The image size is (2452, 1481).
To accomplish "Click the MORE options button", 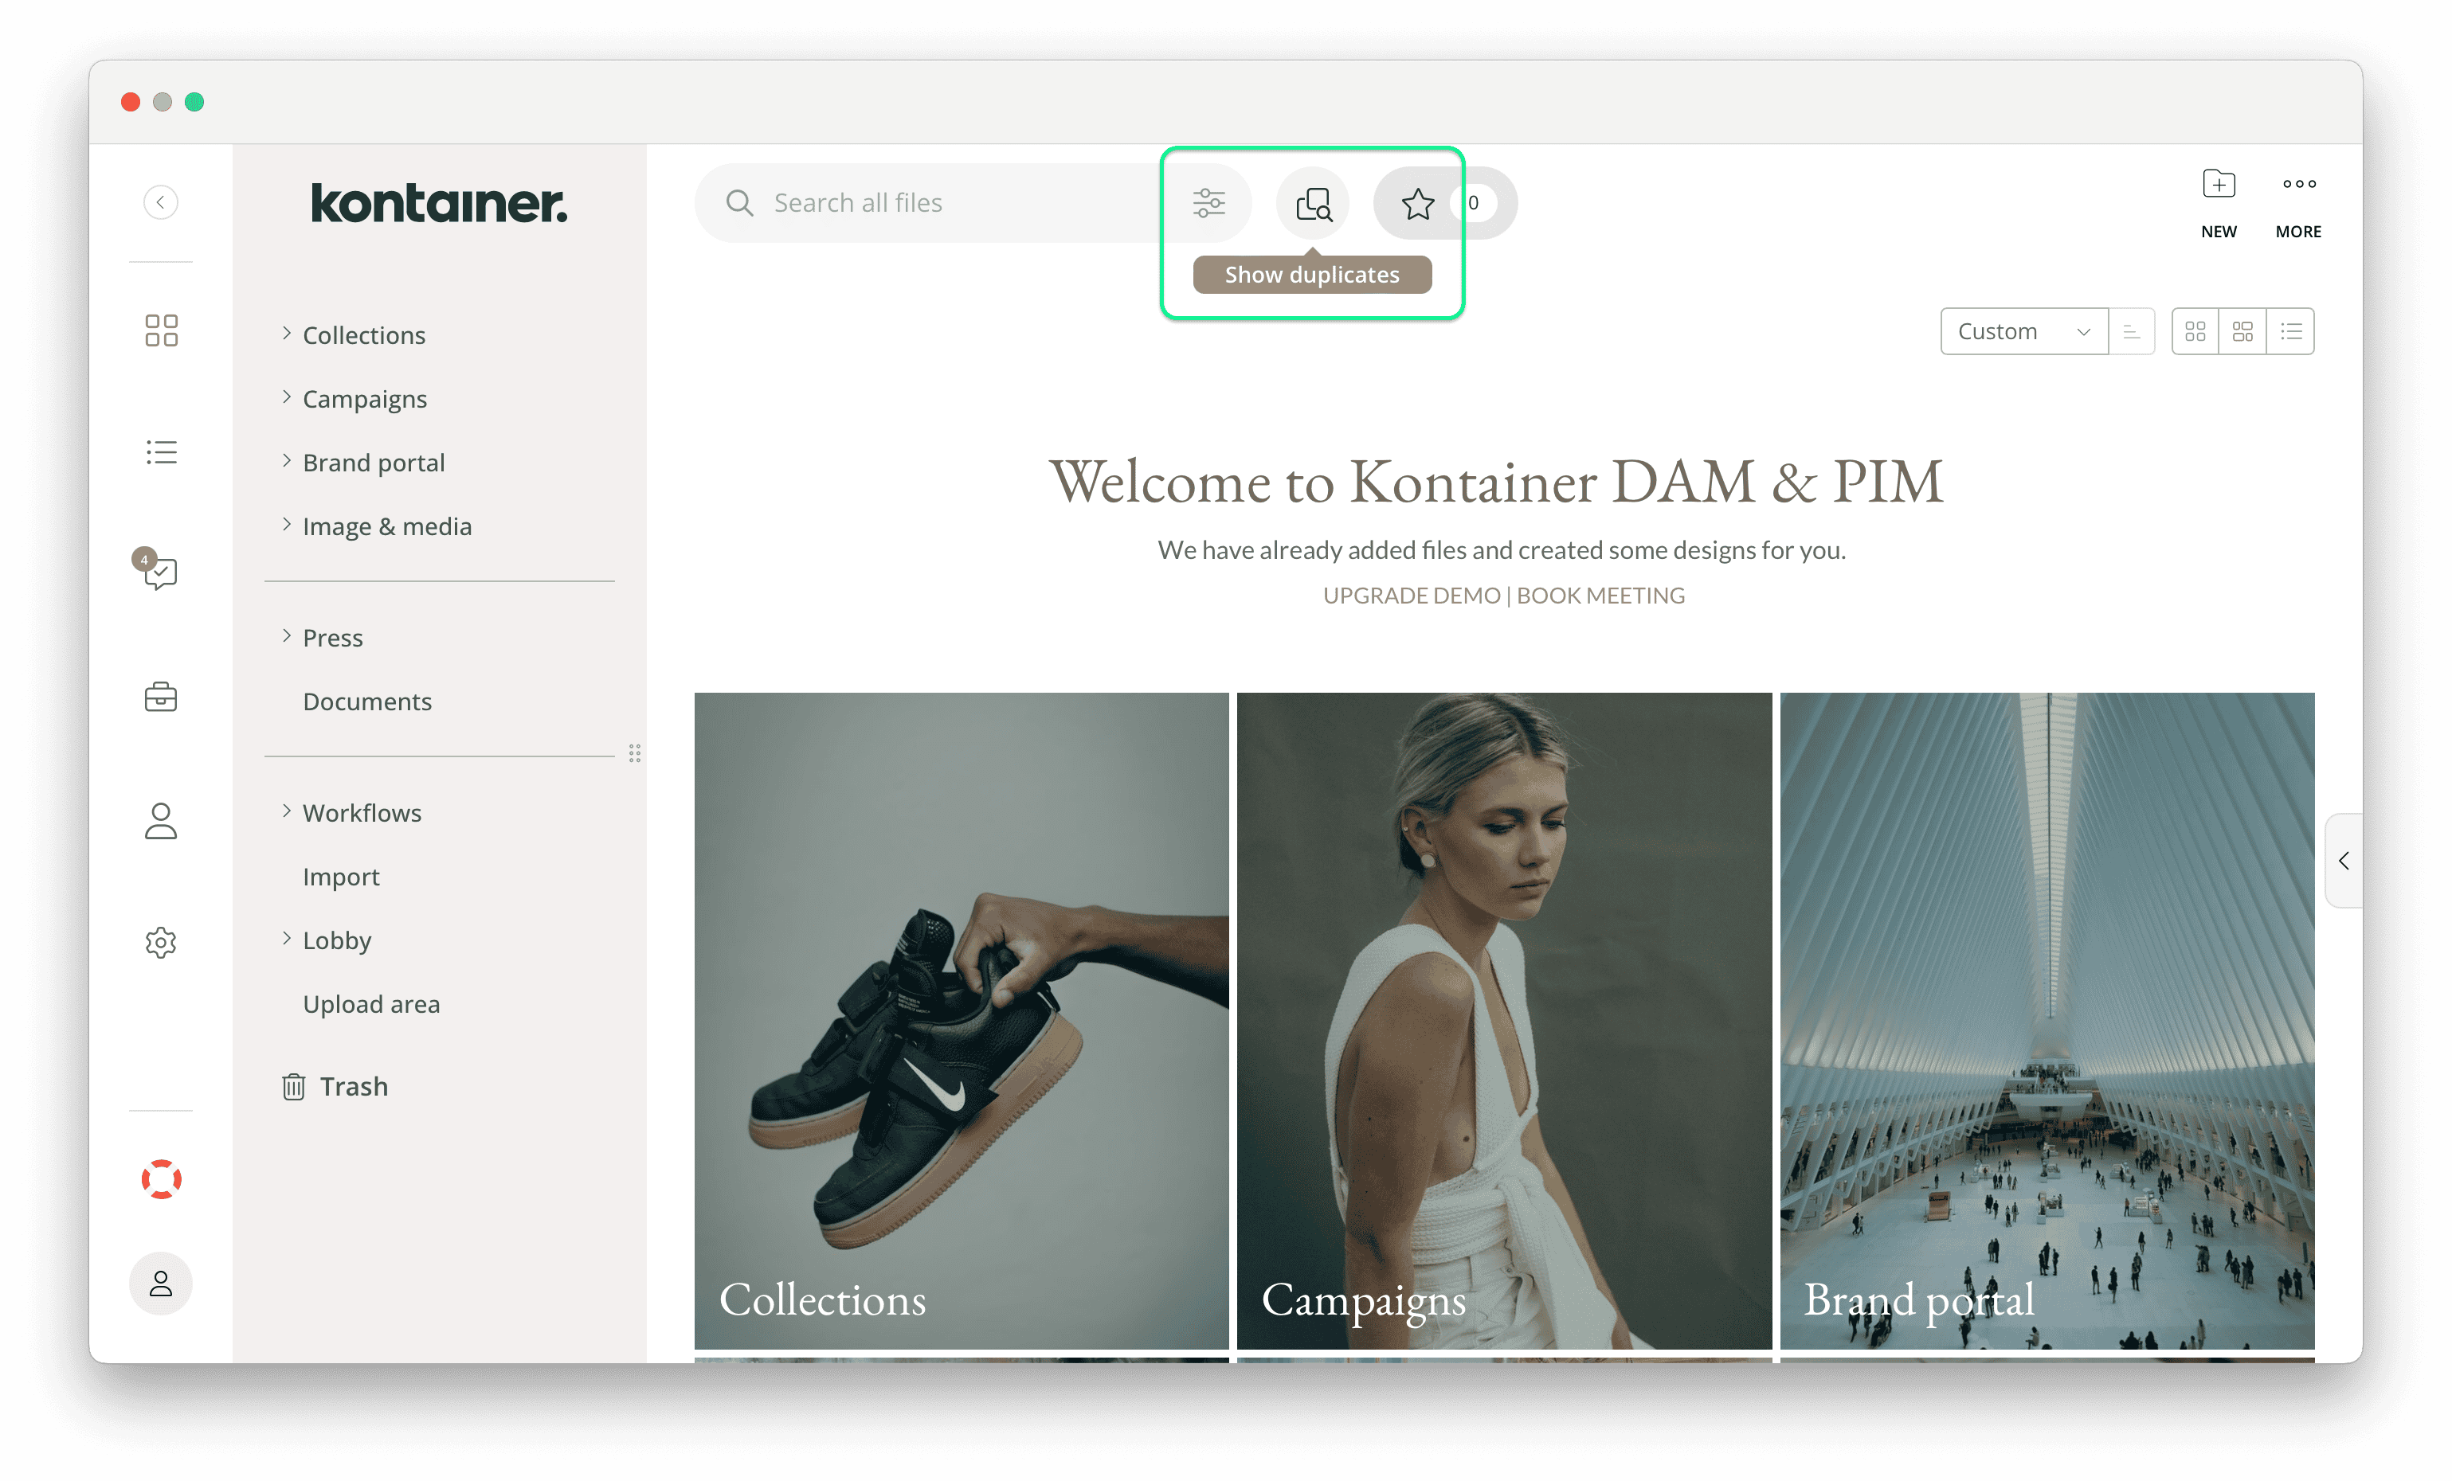I will [2300, 201].
